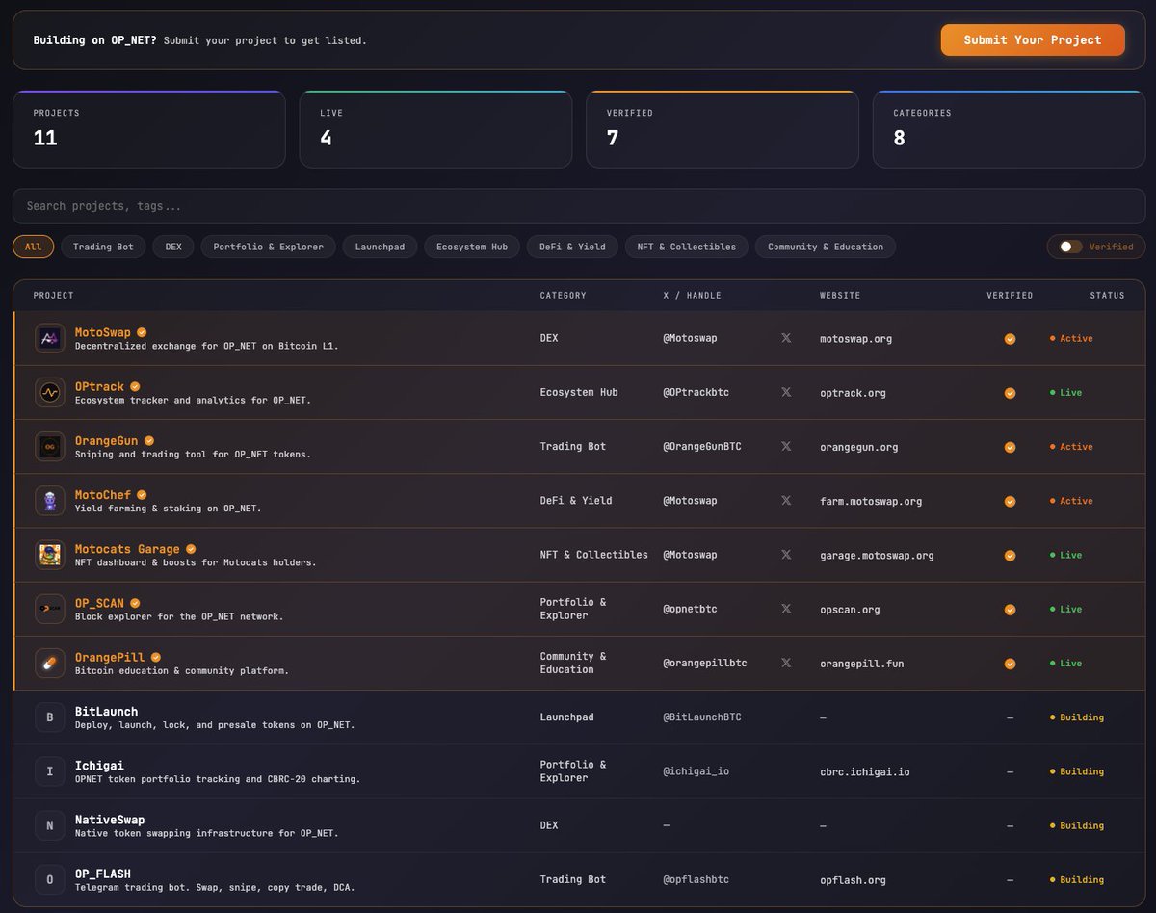This screenshot has height=913, width=1156.
Task: Click verified checkmark in OrangeGun Verified column
Action: tap(1010, 447)
